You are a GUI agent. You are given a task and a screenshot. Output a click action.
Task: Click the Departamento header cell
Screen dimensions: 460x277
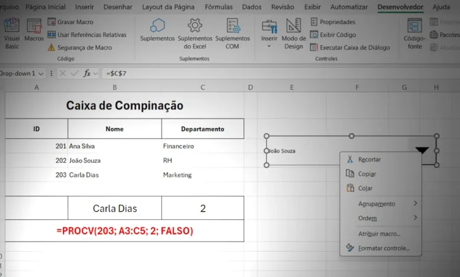pyautogui.click(x=203, y=129)
